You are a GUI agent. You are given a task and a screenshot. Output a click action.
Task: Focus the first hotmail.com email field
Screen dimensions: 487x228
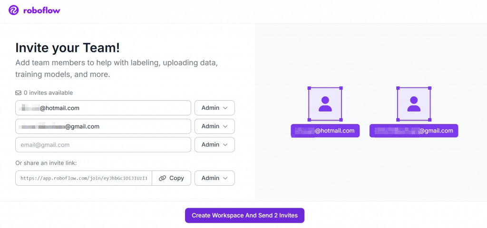pos(103,108)
